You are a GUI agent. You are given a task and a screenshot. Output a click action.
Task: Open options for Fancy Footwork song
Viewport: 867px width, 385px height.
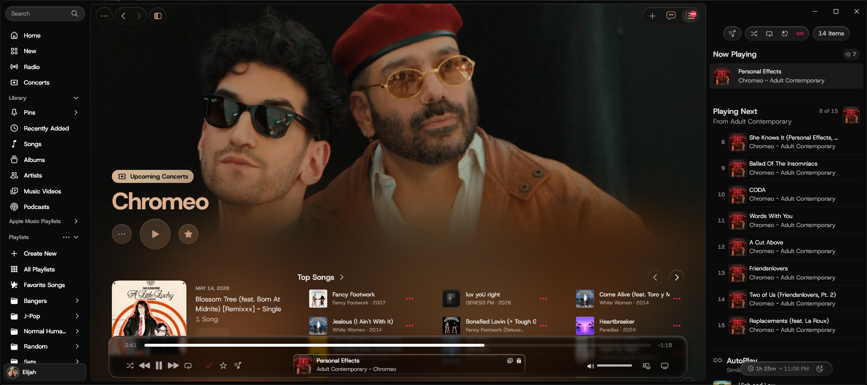pos(410,299)
